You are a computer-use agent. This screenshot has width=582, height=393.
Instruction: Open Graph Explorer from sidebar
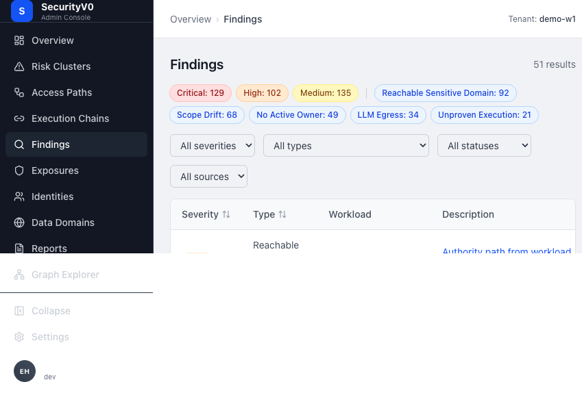coord(77,275)
